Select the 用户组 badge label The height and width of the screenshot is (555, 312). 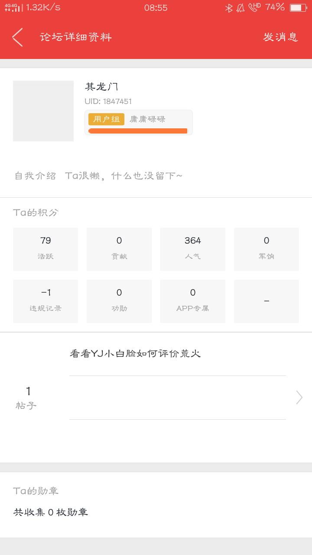pyautogui.click(x=106, y=119)
